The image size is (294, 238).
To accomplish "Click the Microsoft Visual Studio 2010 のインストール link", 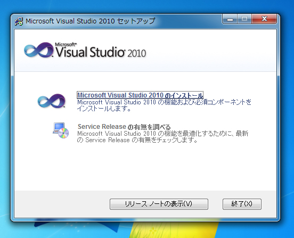I will click(140, 95).
